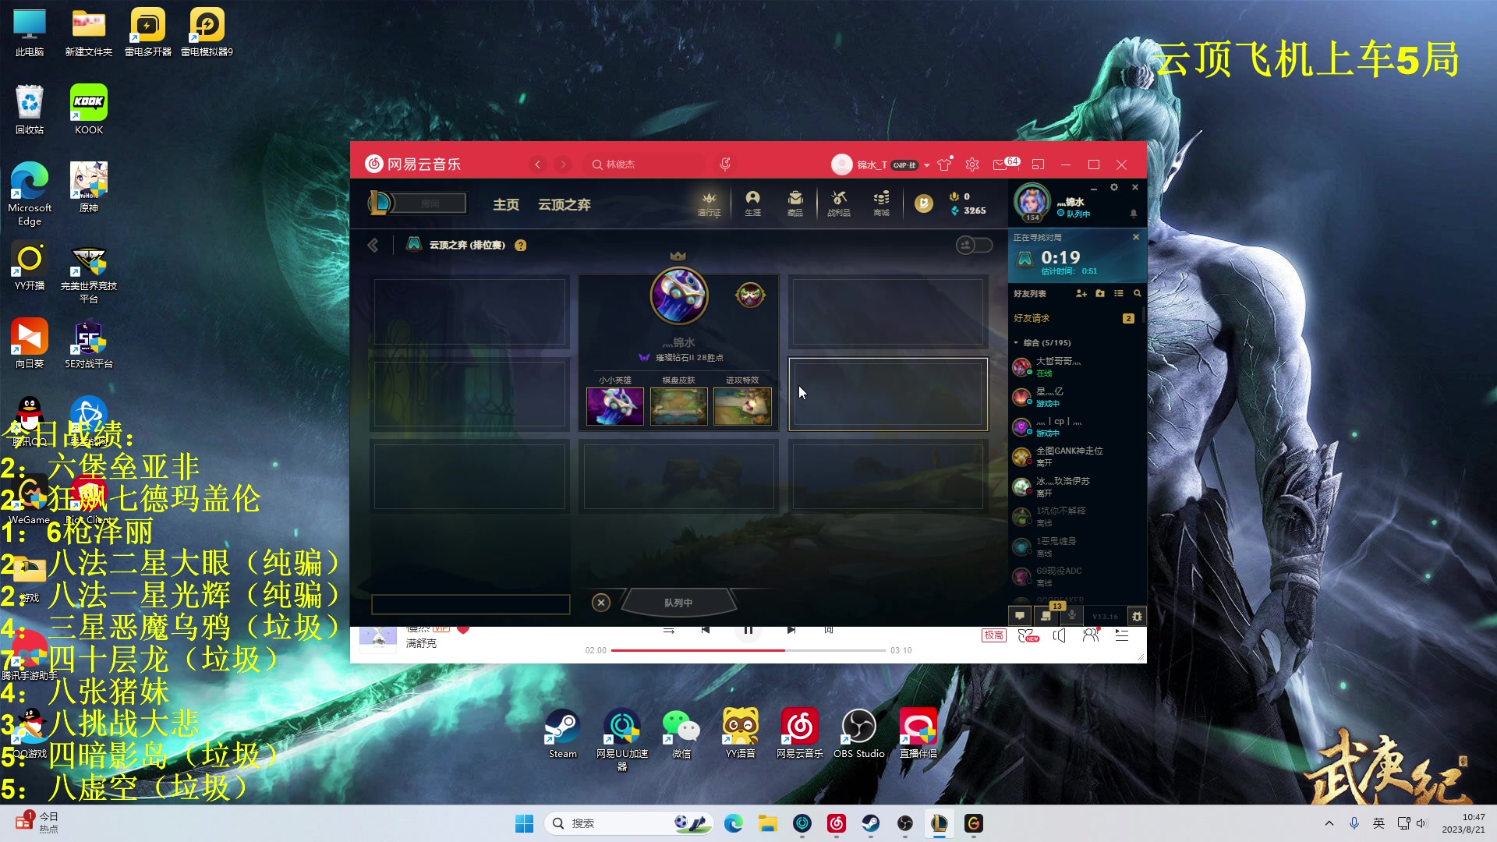Mute the League voice chat microphone
The image size is (1497, 842).
(1072, 616)
